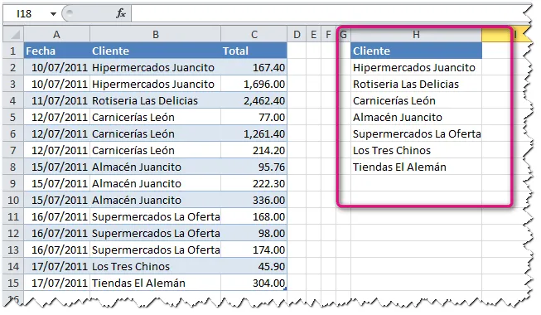Select column G header

pos(343,34)
